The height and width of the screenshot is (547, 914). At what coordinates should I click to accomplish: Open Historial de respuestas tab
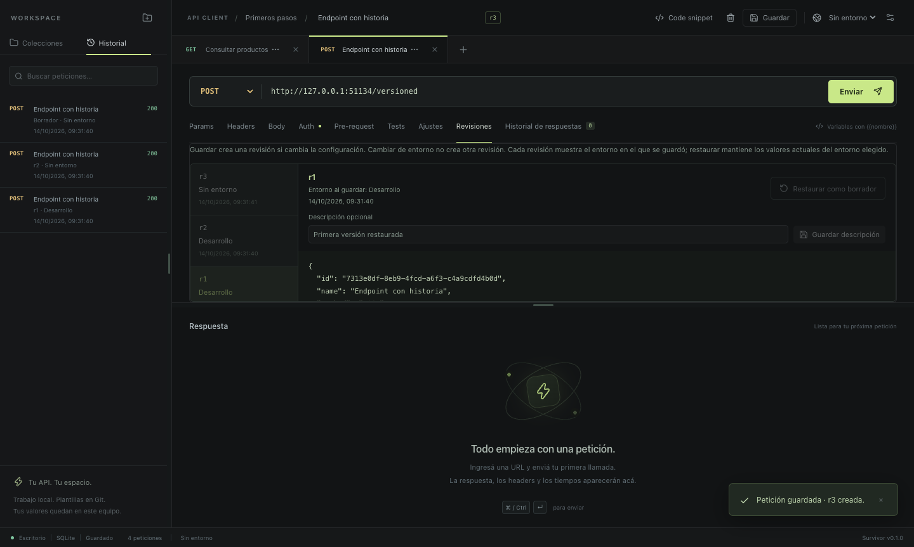tap(550, 126)
